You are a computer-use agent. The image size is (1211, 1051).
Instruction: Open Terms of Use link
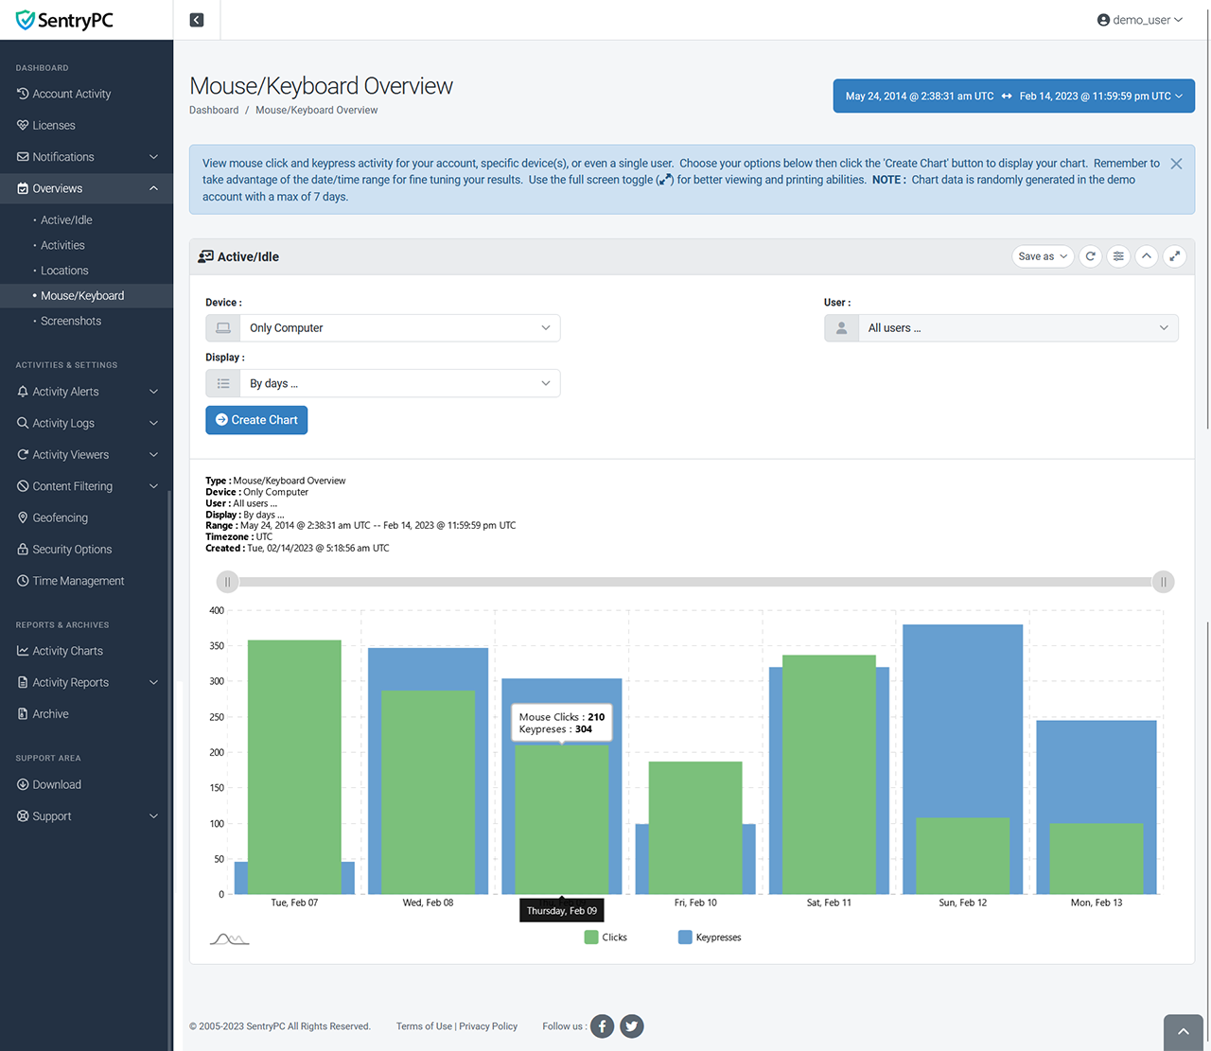pos(424,1026)
